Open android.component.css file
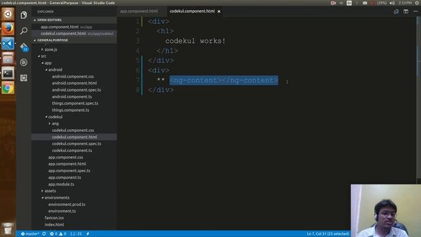This screenshot has height=237, width=421. (73, 76)
